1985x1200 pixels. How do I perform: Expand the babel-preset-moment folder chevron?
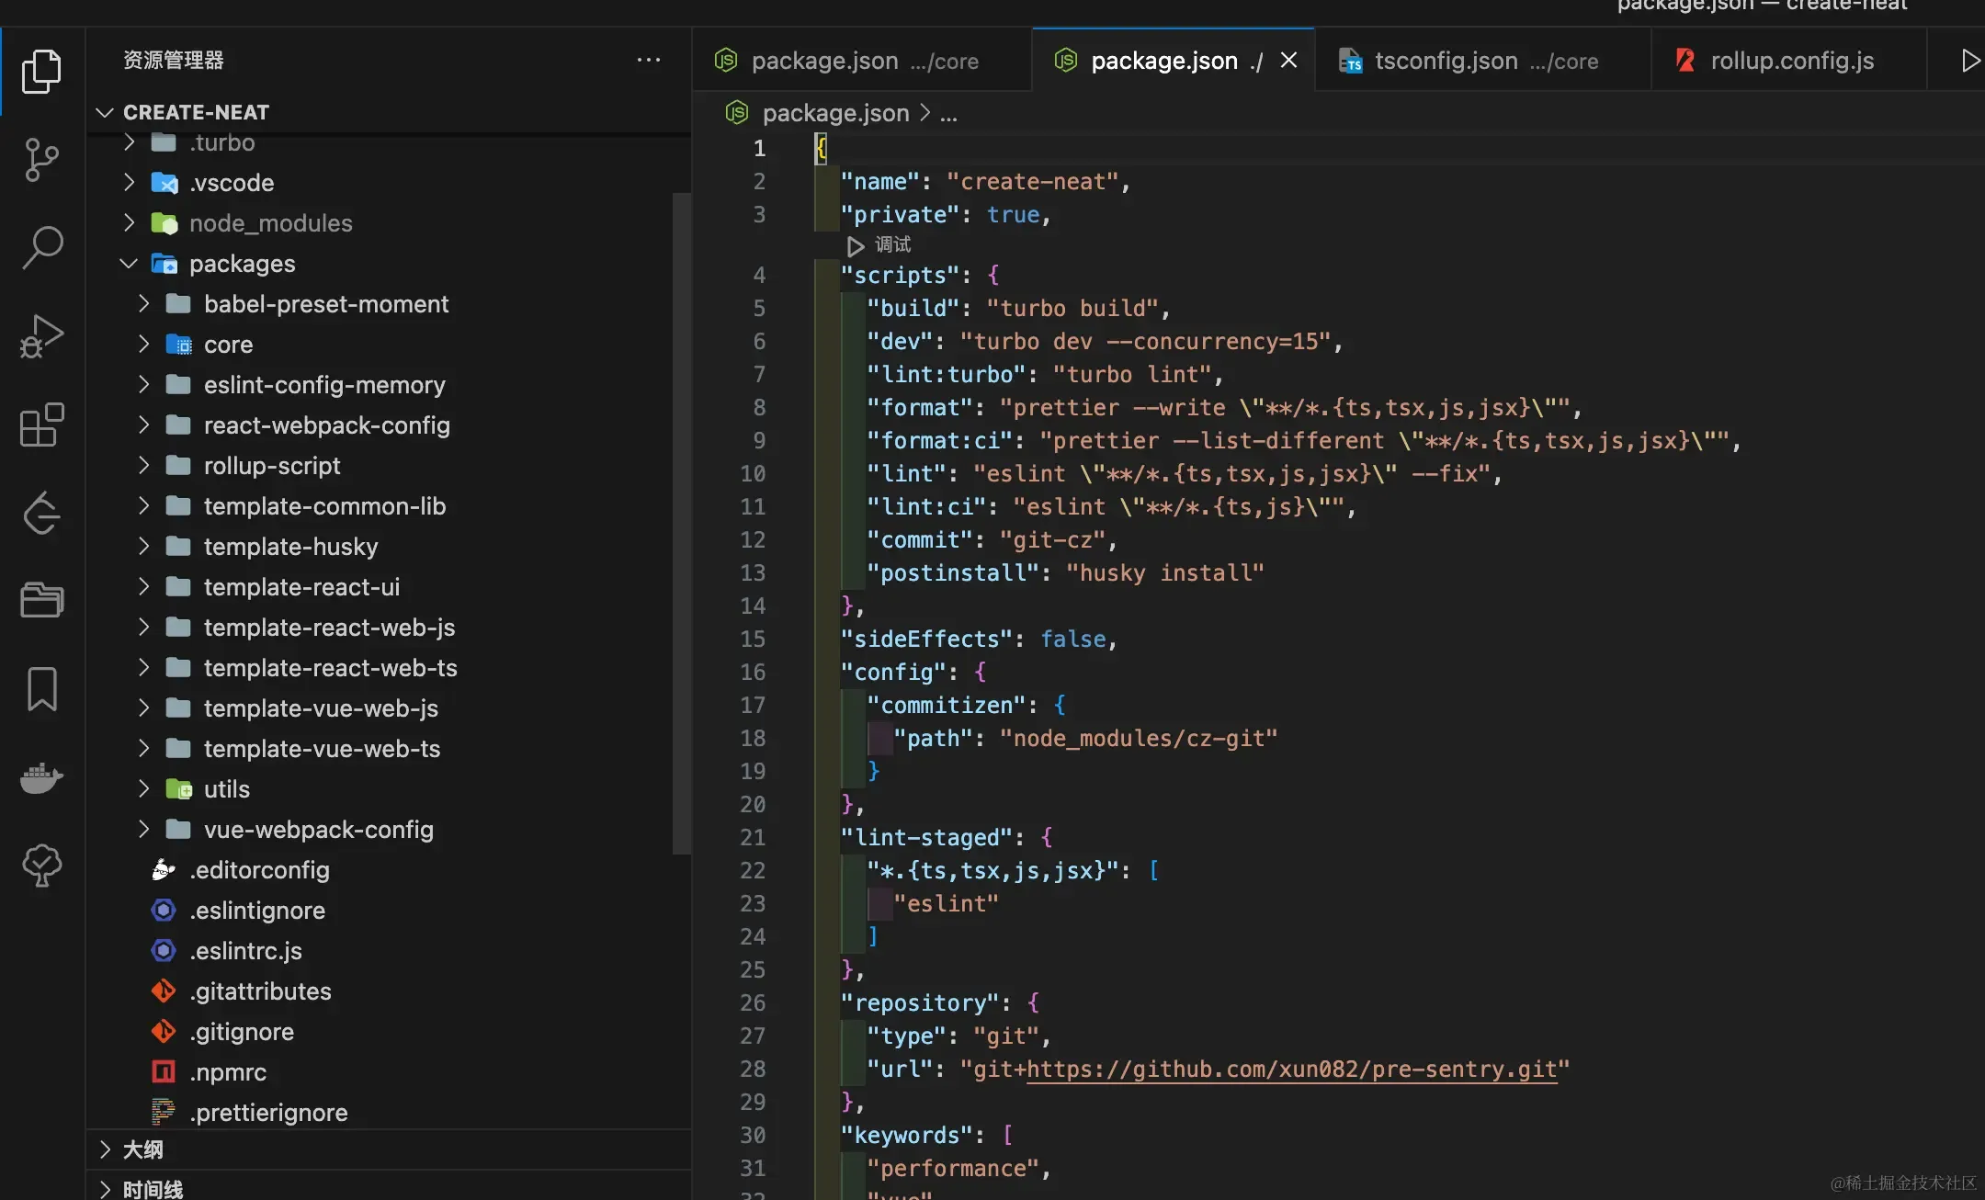144,303
